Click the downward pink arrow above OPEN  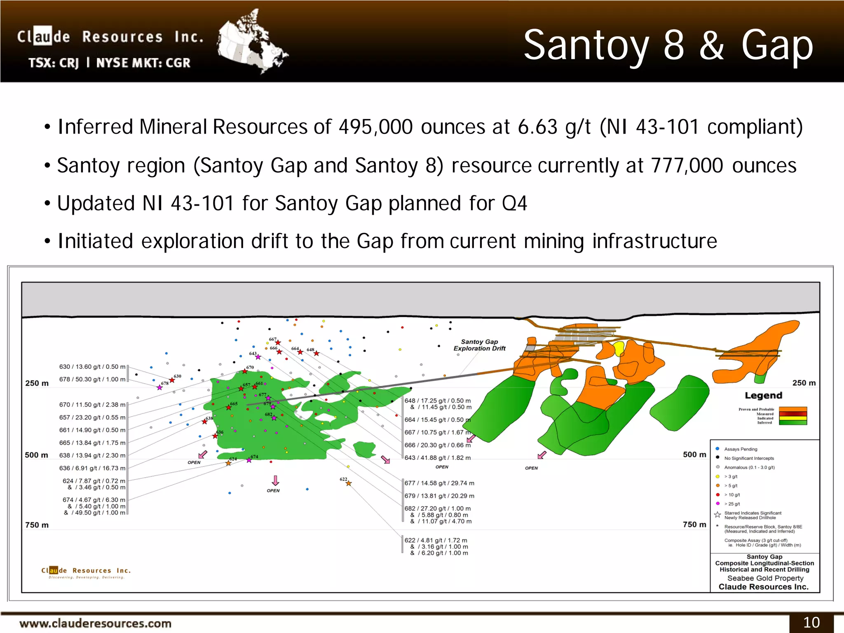(x=275, y=481)
